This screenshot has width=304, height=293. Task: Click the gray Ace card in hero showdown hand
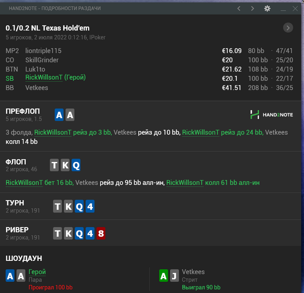coord(21,276)
